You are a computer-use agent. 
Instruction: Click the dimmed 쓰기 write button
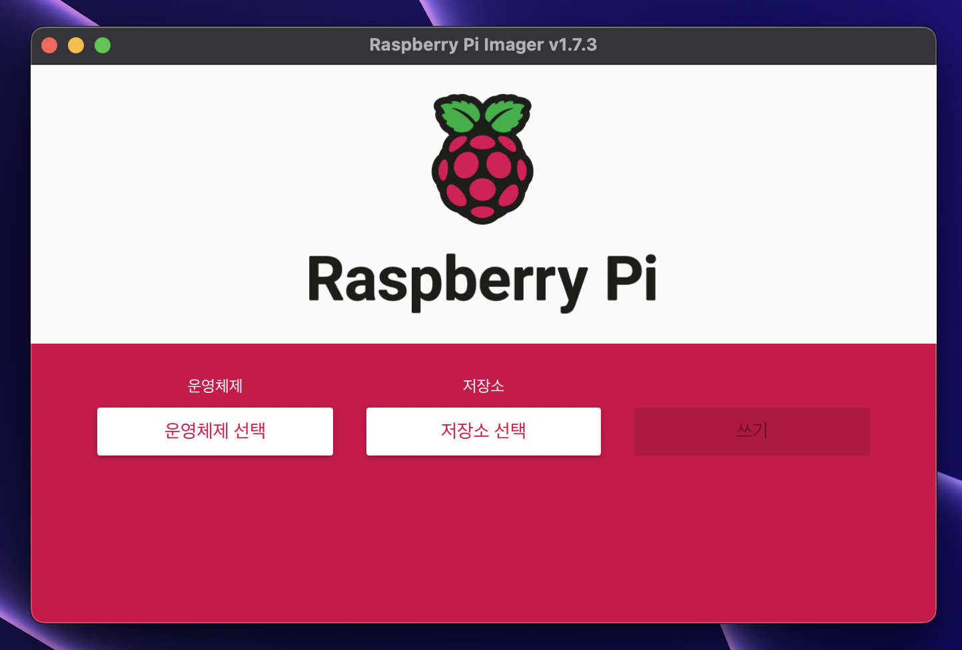(752, 432)
